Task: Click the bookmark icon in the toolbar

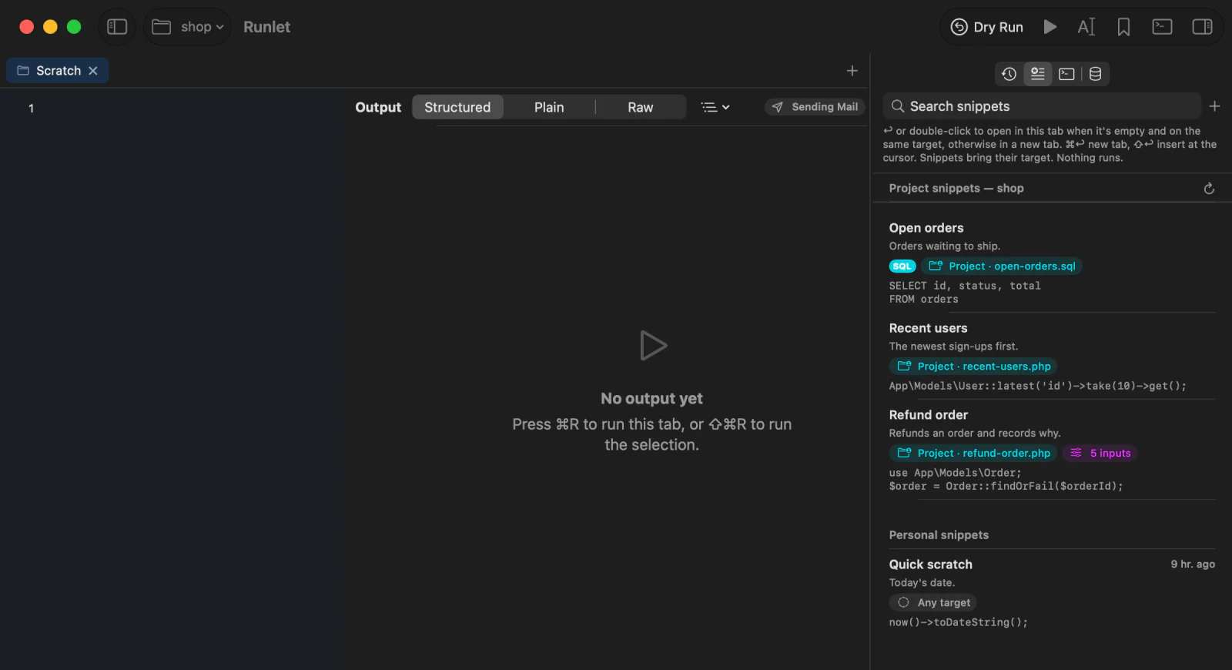Action: pos(1123,27)
